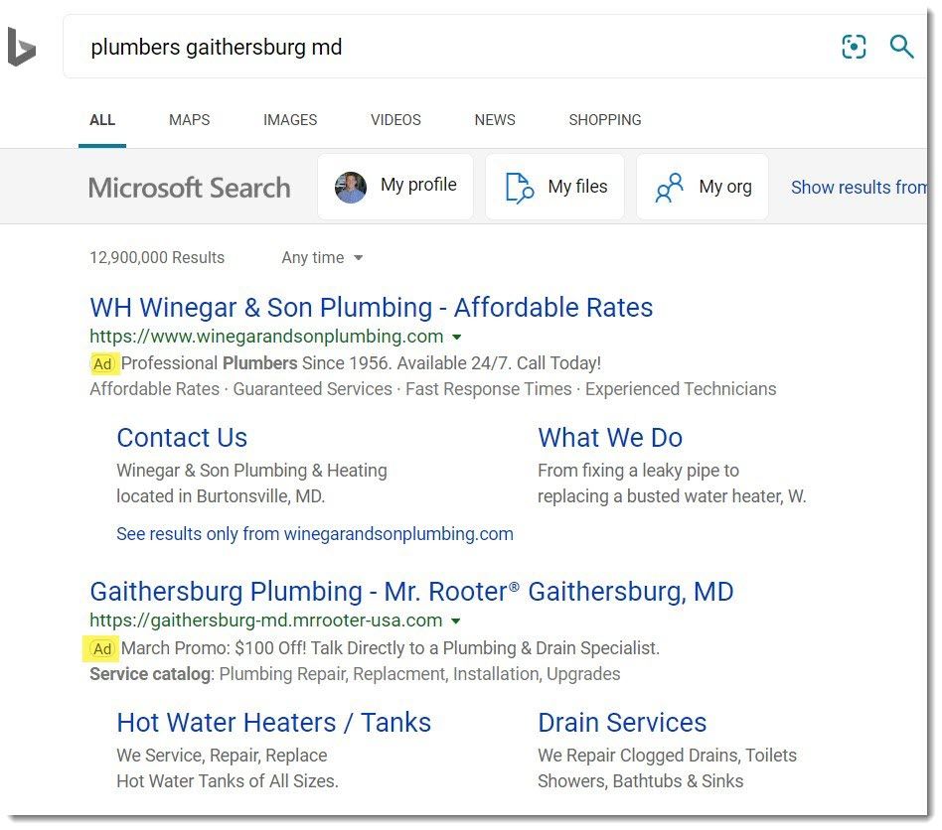Open visual search camera icon
Screen dimensions: 942x830
click(854, 47)
